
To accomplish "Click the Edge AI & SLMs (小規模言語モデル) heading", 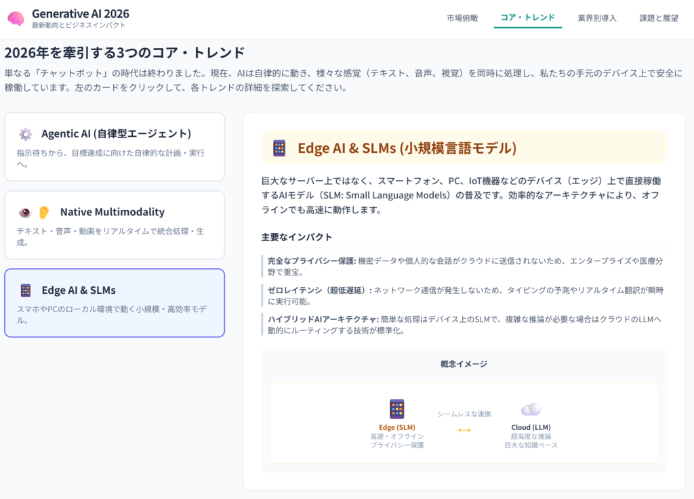I will tap(407, 148).
